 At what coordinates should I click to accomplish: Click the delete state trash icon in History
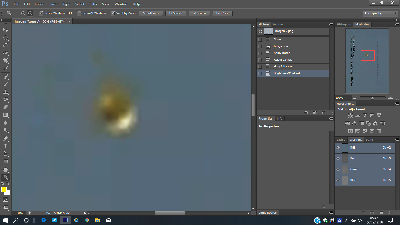tap(324, 113)
